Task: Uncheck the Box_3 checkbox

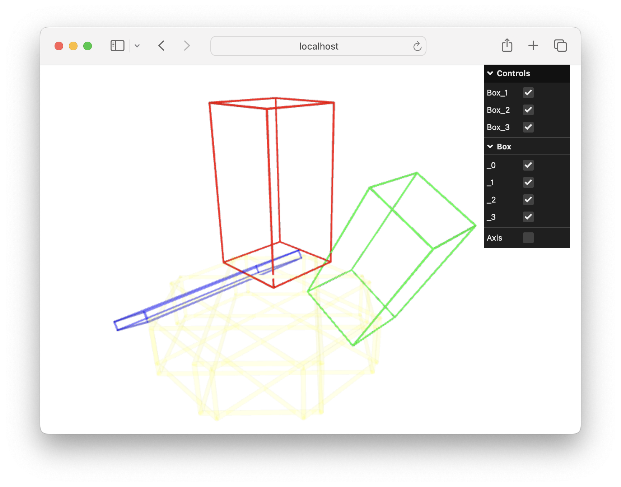Action: click(528, 127)
